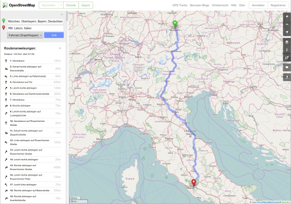
Task: Click the Registrieren button
Action: pos(278,5)
